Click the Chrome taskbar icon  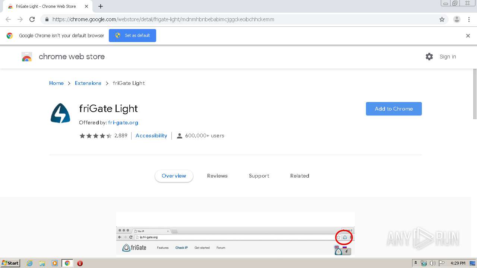tap(67, 263)
